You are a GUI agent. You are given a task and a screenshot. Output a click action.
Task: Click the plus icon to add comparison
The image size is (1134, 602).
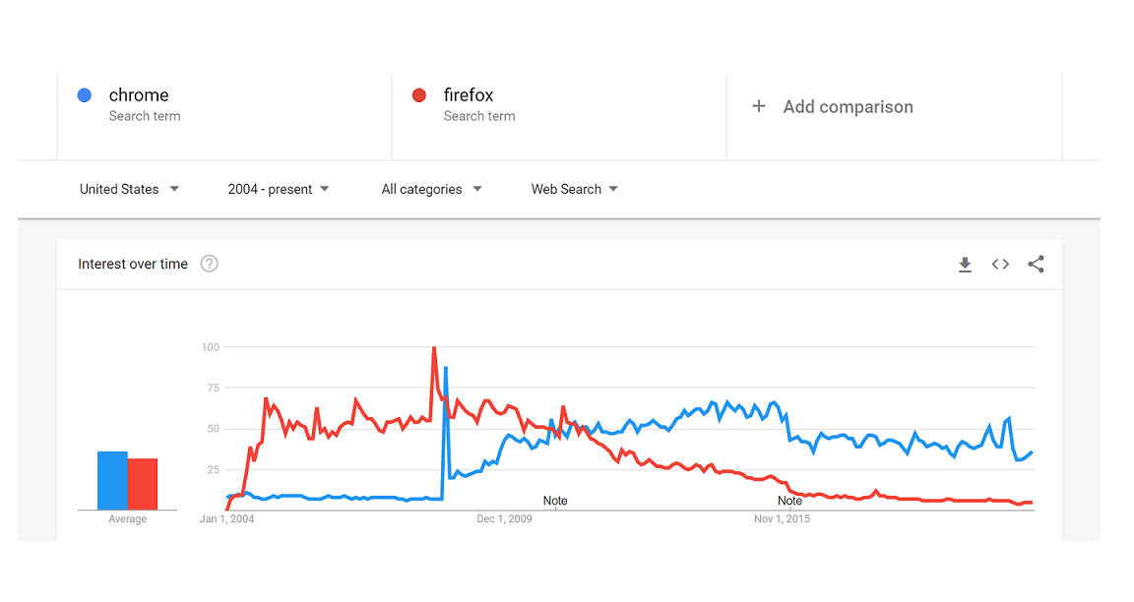pyautogui.click(x=759, y=106)
